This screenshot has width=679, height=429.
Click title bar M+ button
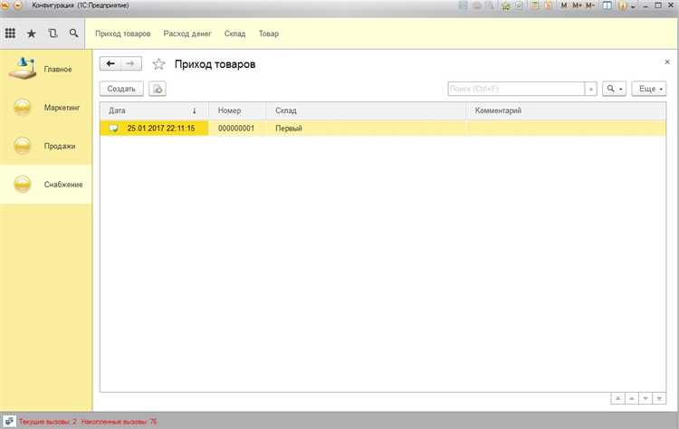pyautogui.click(x=578, y=5)
